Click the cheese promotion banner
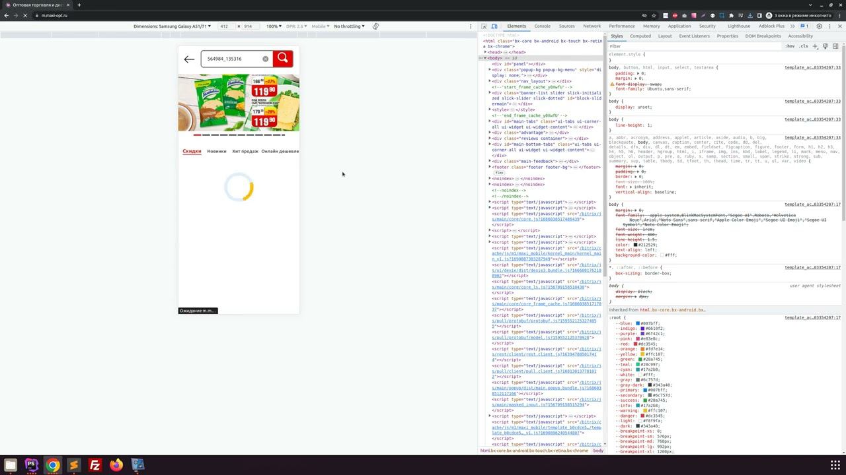846x475 pixels. tap(239, 102)
